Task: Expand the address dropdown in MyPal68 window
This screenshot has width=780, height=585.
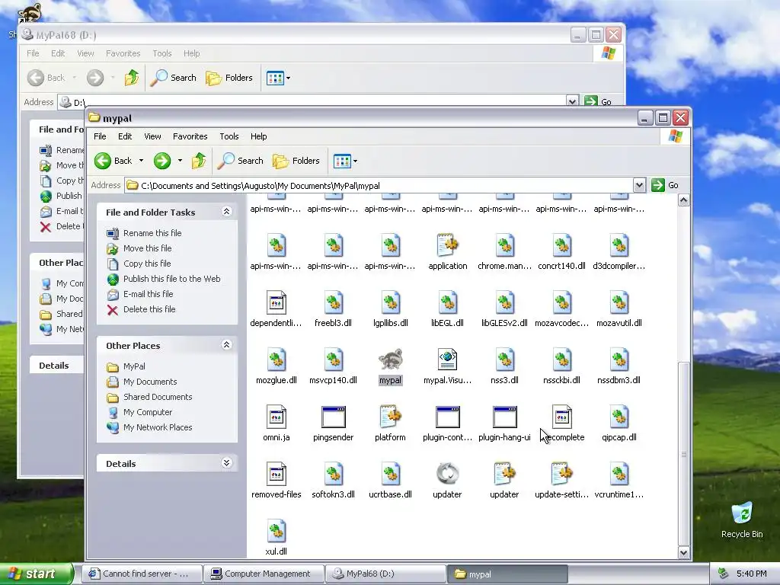Action: 572,101
